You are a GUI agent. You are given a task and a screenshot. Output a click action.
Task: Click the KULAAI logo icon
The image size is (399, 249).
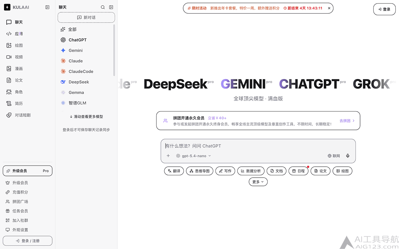7,7
